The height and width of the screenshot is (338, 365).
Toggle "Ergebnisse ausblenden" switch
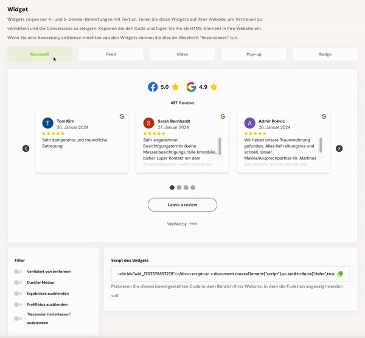pyautogui.click(x=18, y=294)
